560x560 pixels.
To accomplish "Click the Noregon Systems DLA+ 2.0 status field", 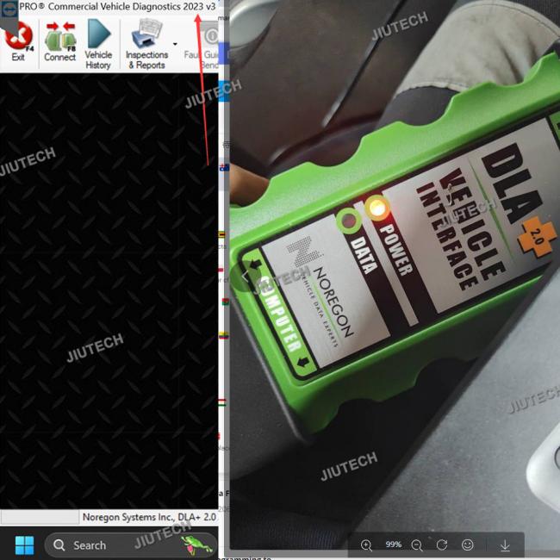I will (x=149, y=517).
